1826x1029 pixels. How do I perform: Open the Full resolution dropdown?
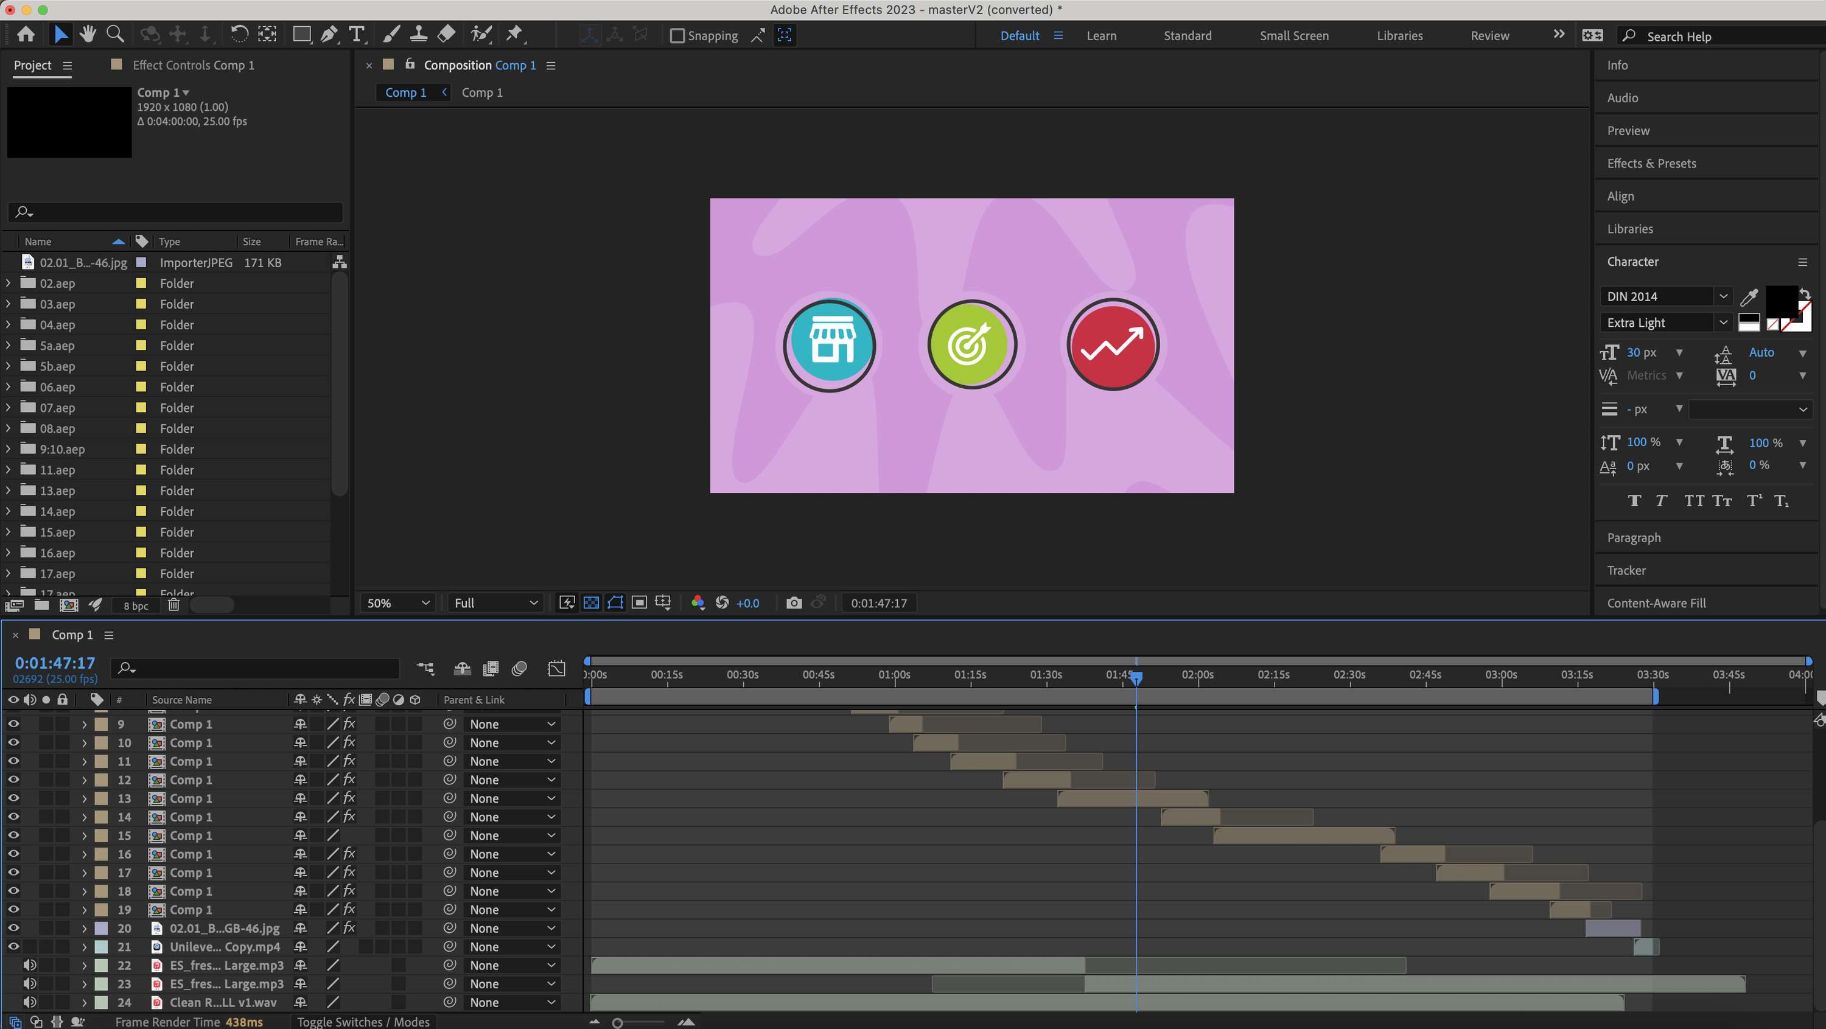click(x=495, y=603)
